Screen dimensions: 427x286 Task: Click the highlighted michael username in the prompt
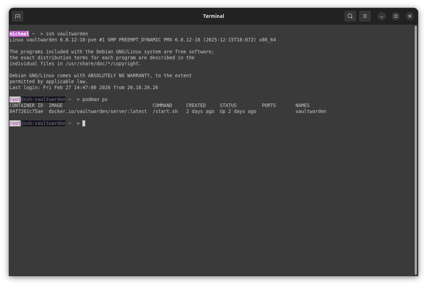[x=19, y=34]
